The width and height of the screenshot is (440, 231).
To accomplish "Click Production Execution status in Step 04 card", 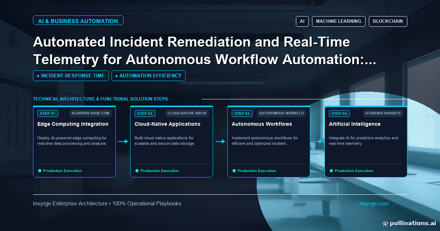I will (x=351, y=171).
